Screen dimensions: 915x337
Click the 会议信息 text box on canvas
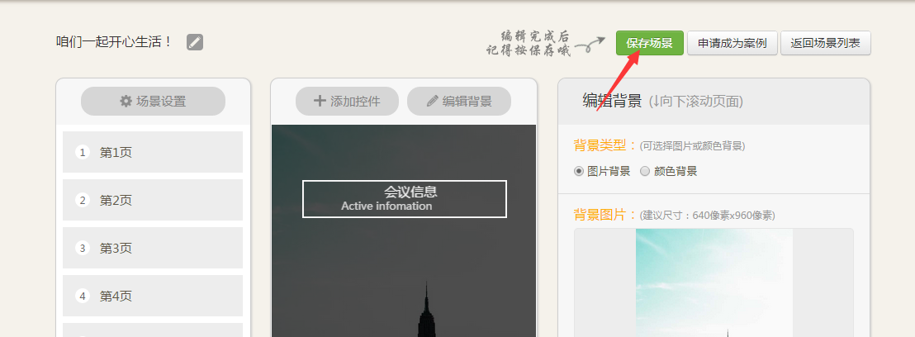[x=405, y=199]
